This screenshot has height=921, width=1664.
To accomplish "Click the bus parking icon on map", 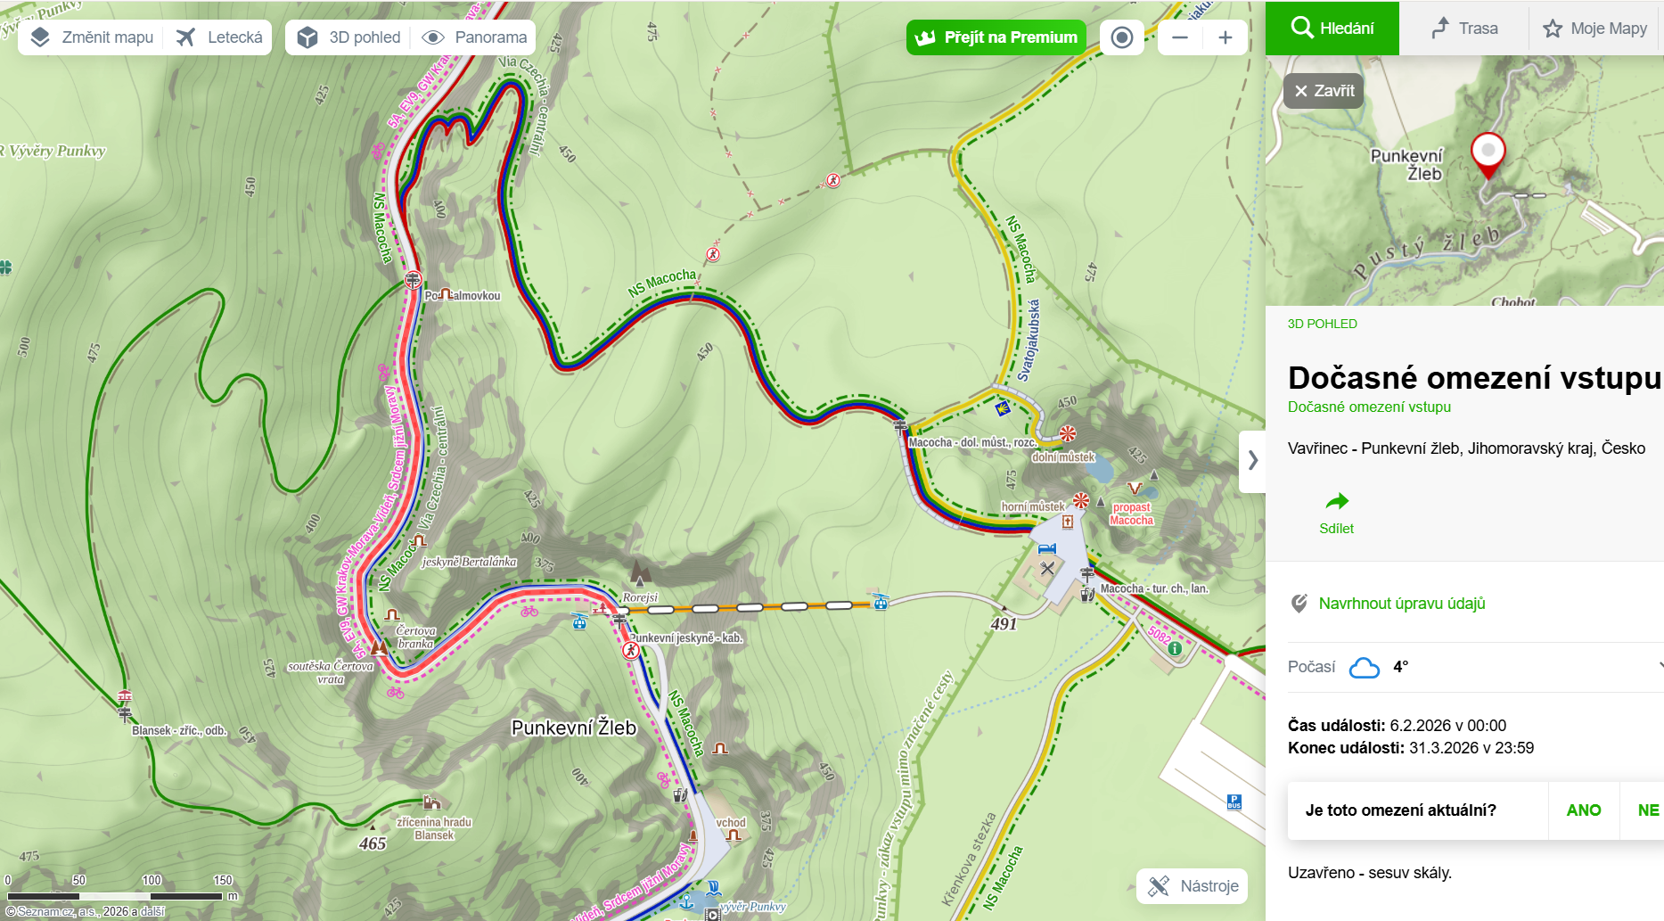I will 1234,802.
